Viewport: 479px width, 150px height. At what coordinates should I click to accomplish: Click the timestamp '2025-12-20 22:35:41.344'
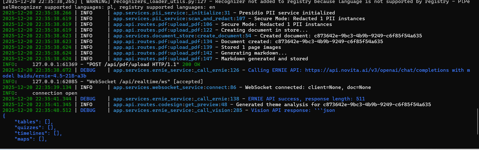[37, 99]
